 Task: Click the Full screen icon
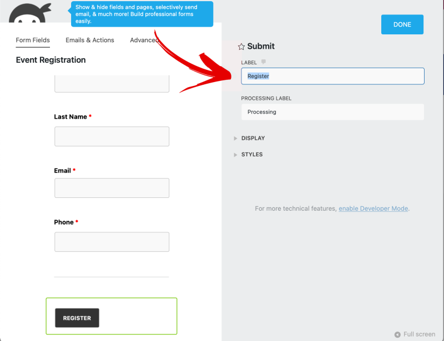pos(398,334)
